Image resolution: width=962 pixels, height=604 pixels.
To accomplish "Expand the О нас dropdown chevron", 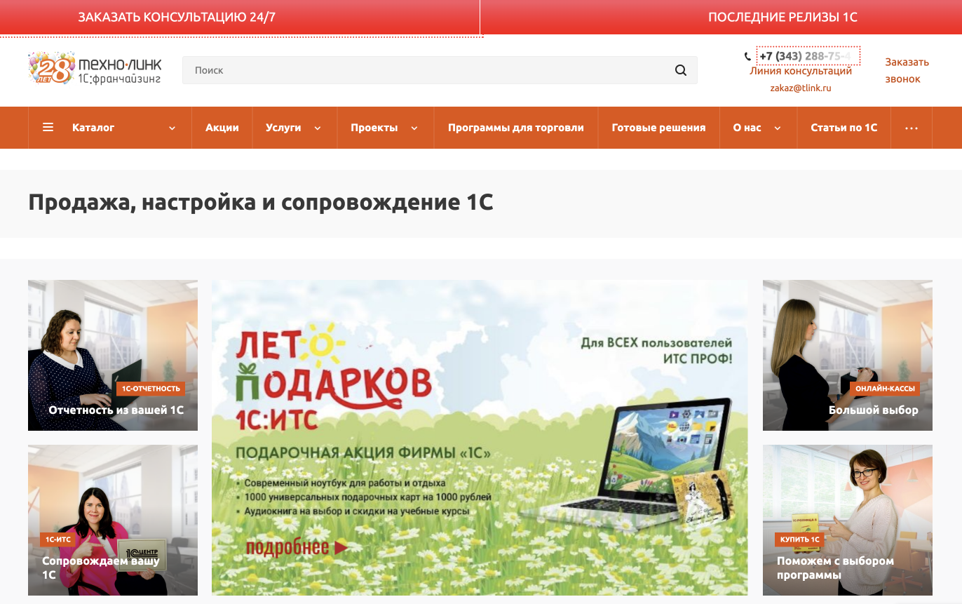I will pos(778,128).
